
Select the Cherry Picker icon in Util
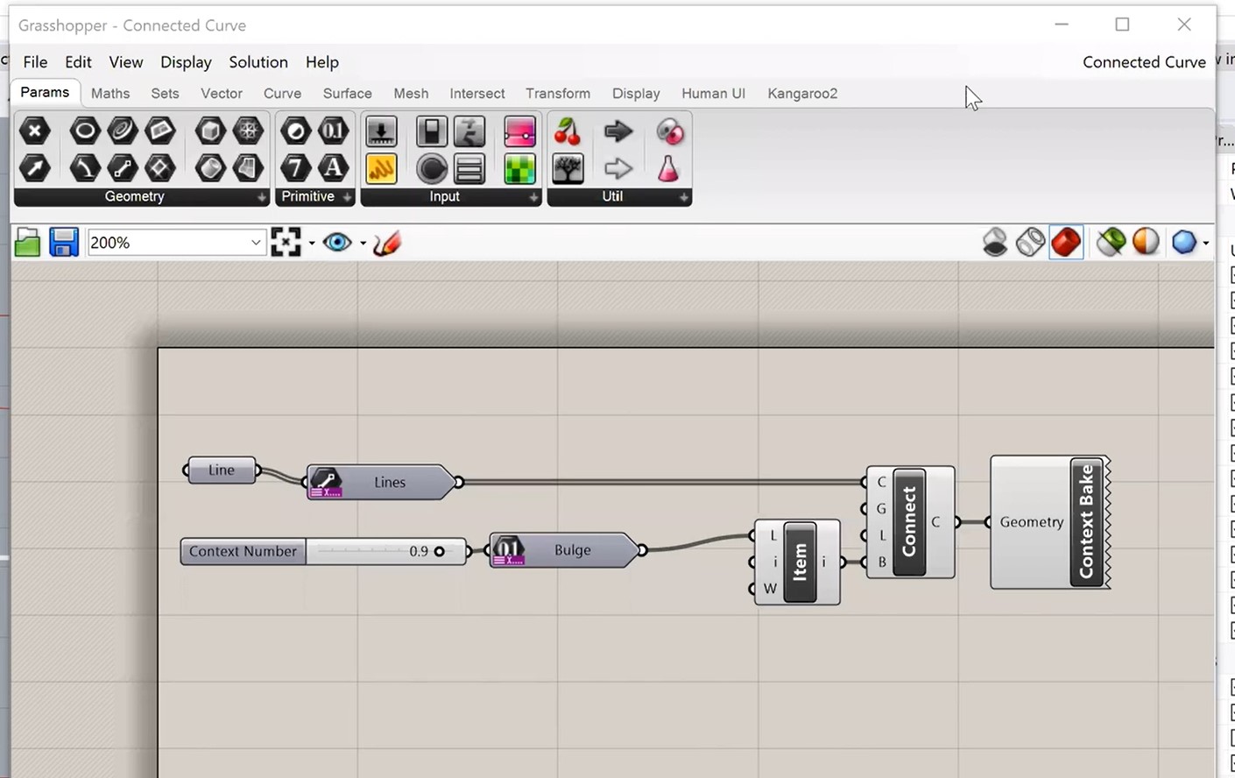tap(568, 131)
